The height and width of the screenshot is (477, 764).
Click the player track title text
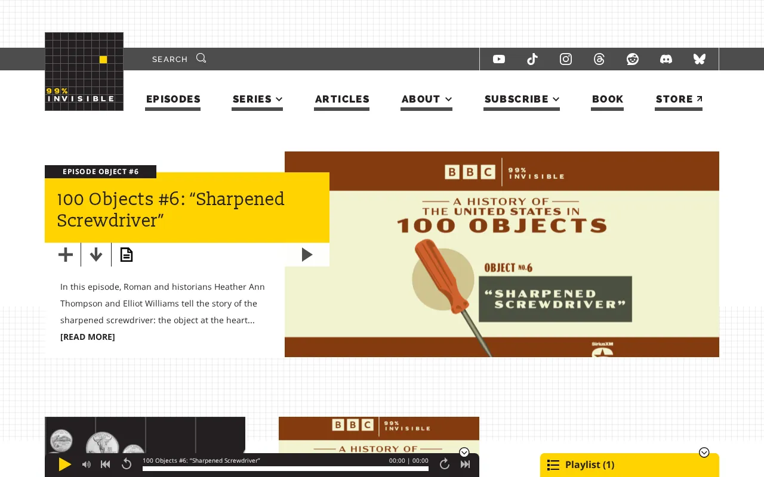[x=201, y=460]
